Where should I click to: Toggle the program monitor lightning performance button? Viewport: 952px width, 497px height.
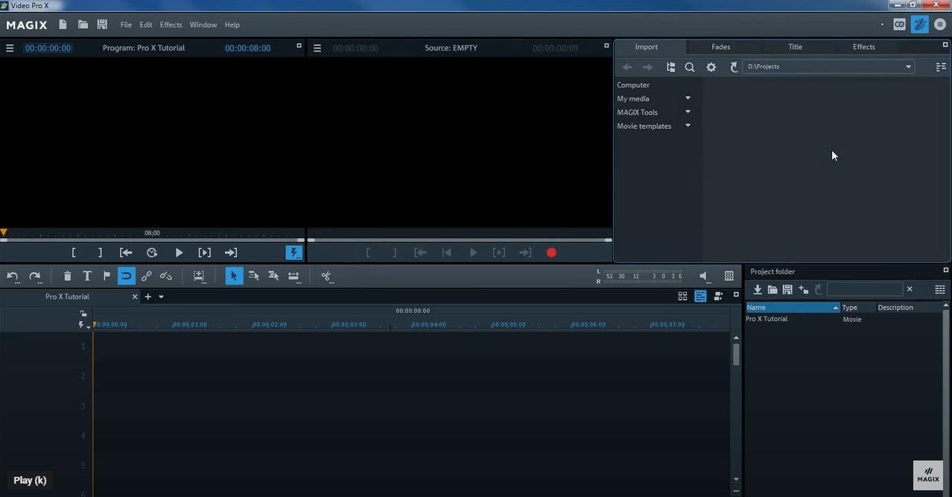[294, 253]
